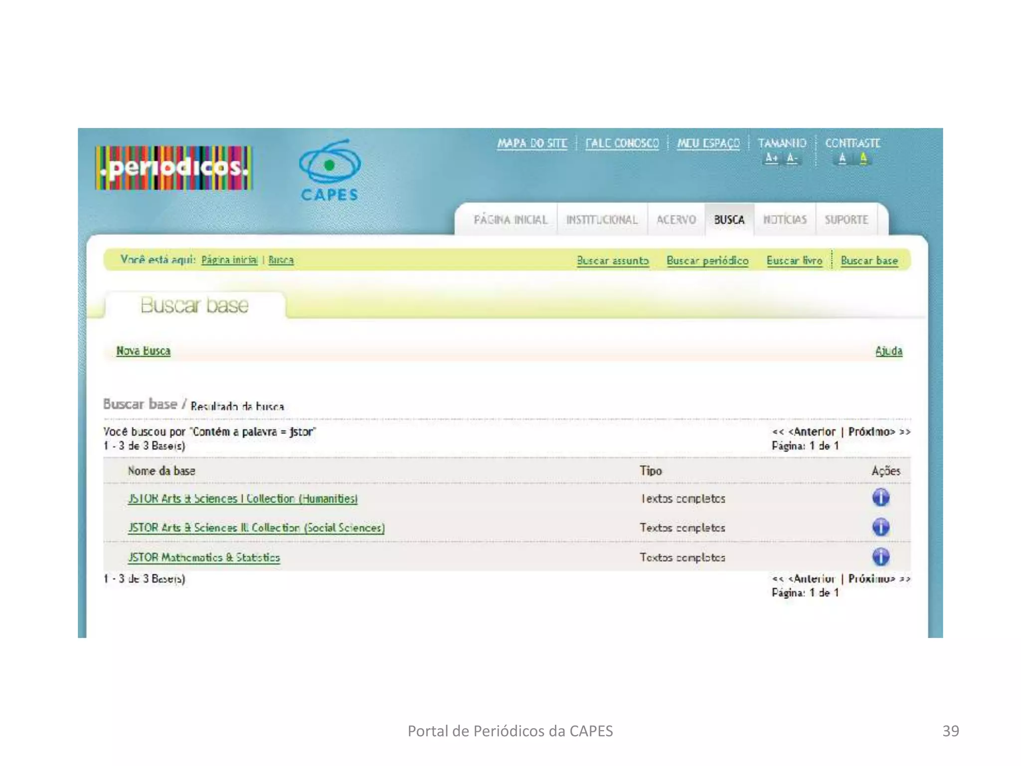1021x766 pixels.
Task: Open the Suporte tab
Action: click(x=846, y=219)
